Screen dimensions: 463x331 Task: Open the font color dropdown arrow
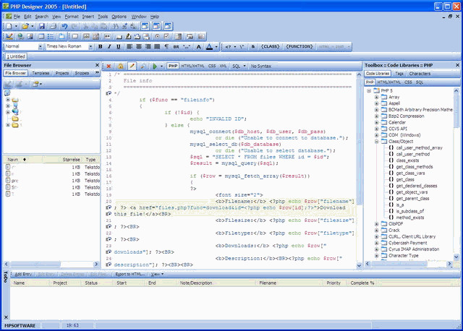tap(216, 46)
